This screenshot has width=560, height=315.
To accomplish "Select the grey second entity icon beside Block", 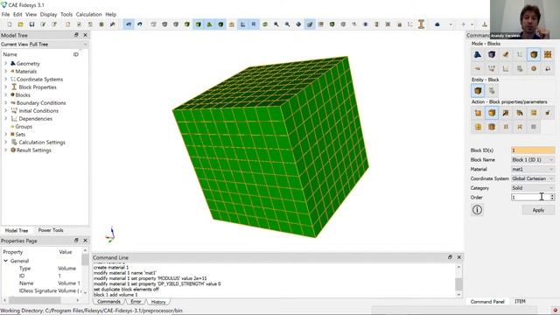I will click(492, 91).
